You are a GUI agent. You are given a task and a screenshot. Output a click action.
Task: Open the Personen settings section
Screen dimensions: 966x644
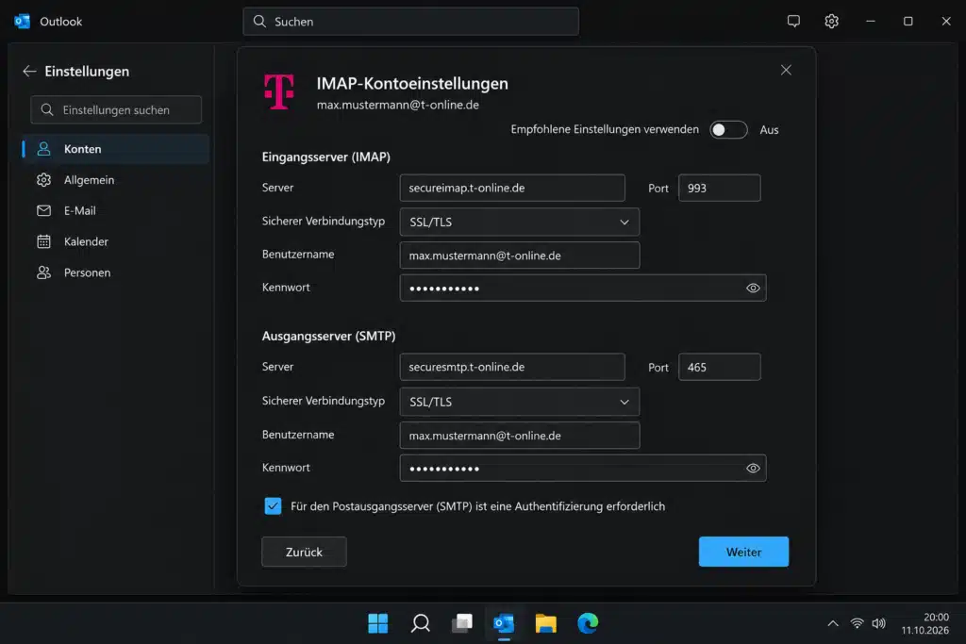116,272
